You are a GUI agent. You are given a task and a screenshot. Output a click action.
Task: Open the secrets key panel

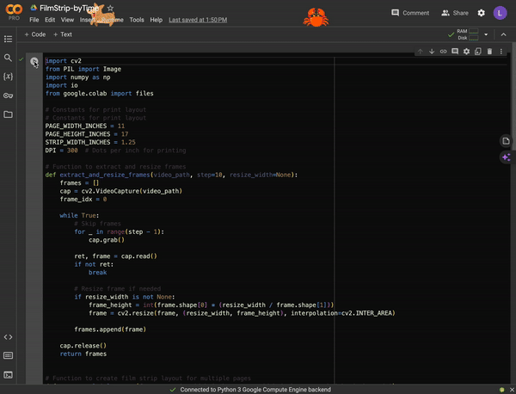9,95
